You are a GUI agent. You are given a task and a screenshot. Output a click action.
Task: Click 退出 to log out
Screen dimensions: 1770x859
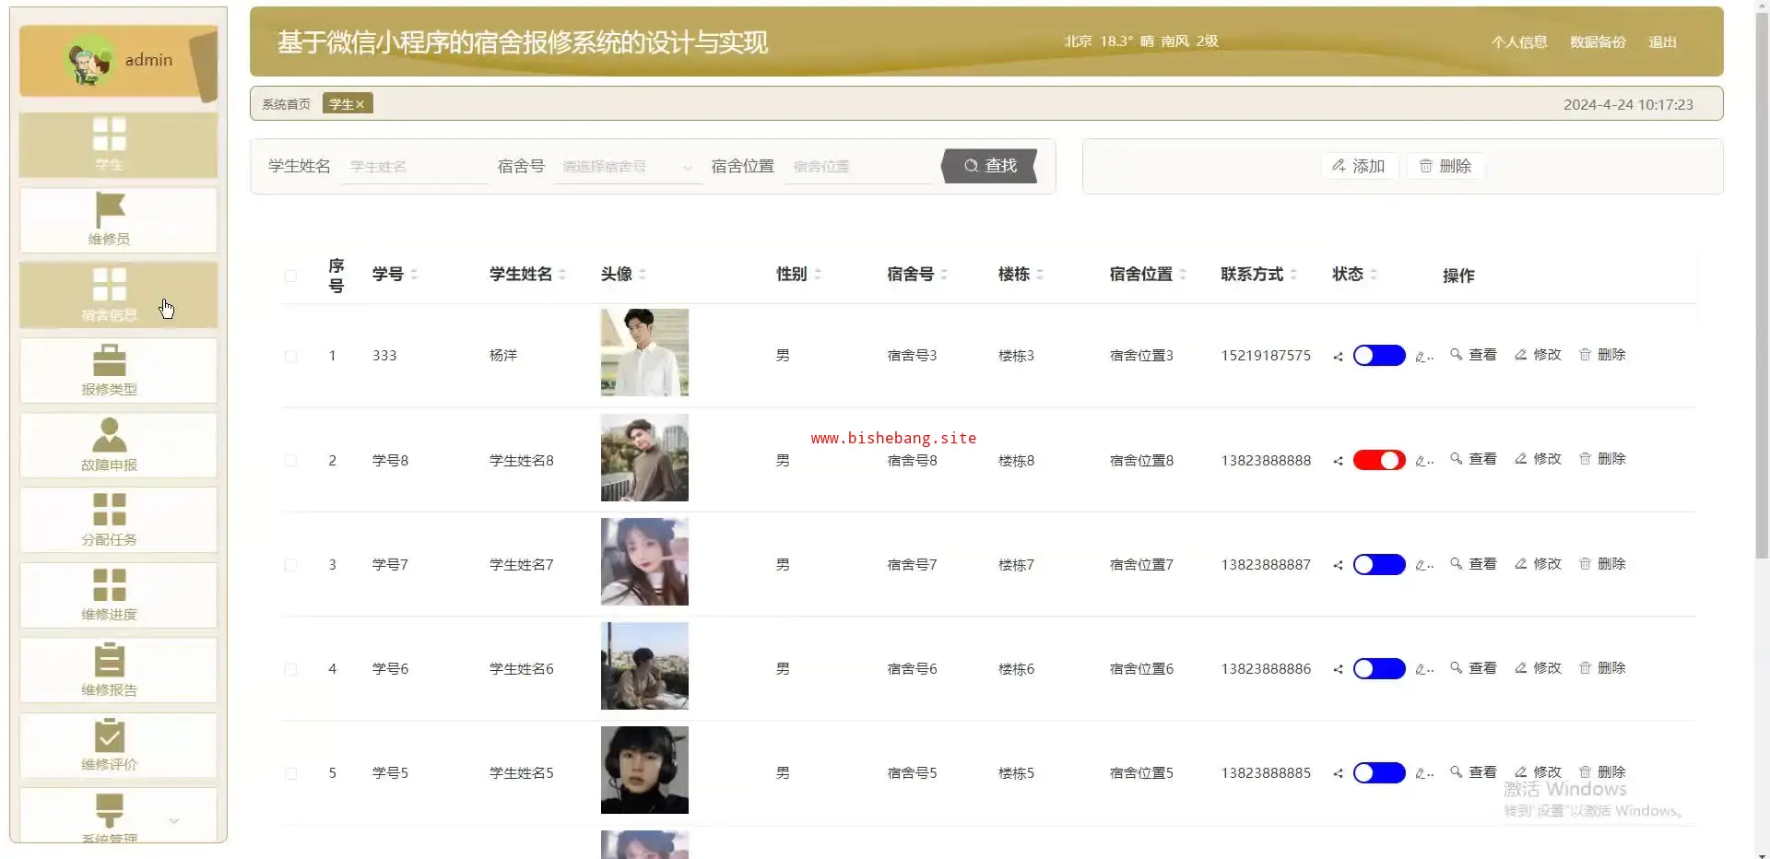point(1662,41)
